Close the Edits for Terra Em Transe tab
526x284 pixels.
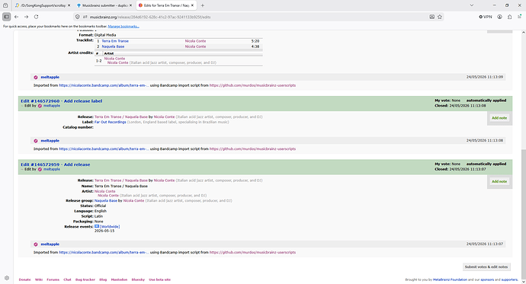pos(193,5)
